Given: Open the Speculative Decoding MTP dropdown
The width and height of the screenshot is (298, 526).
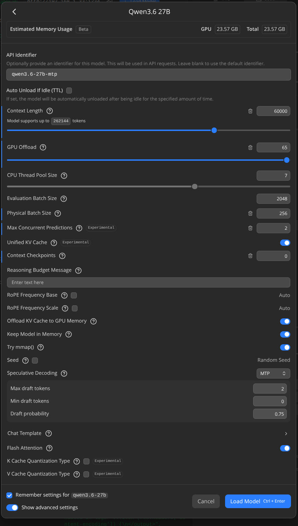Looking at the screenshot, I should point(273,373).
